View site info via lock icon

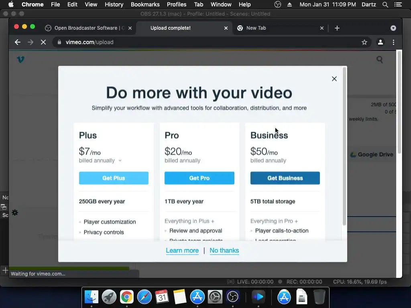(59, 42)
